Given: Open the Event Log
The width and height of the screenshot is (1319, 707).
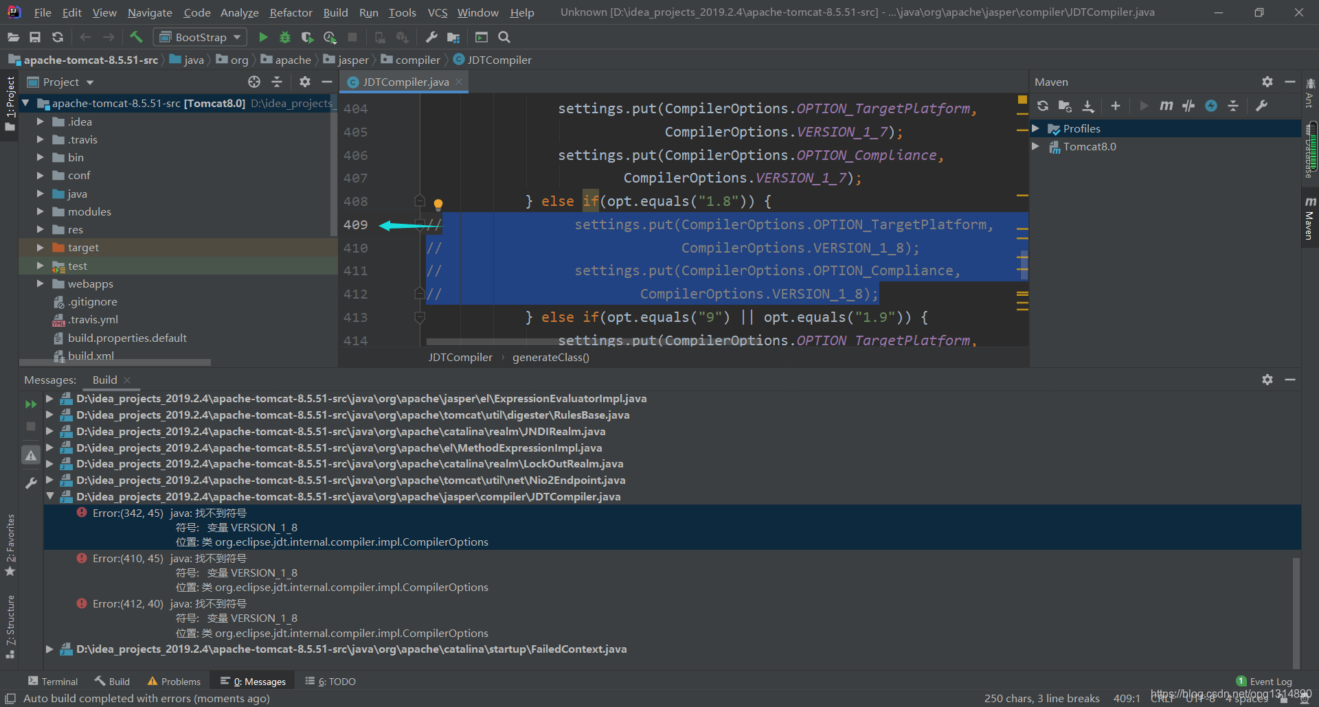Looking at the screenshot, I should (1264, 681).
